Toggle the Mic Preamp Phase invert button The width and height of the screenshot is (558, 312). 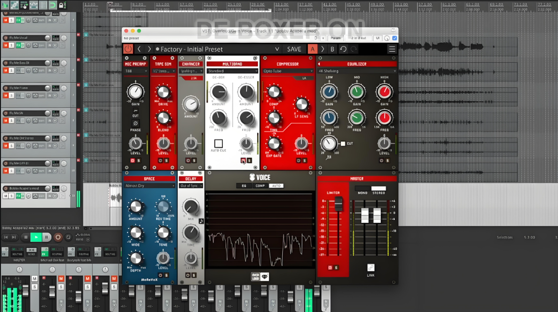[x=136, y=123]
